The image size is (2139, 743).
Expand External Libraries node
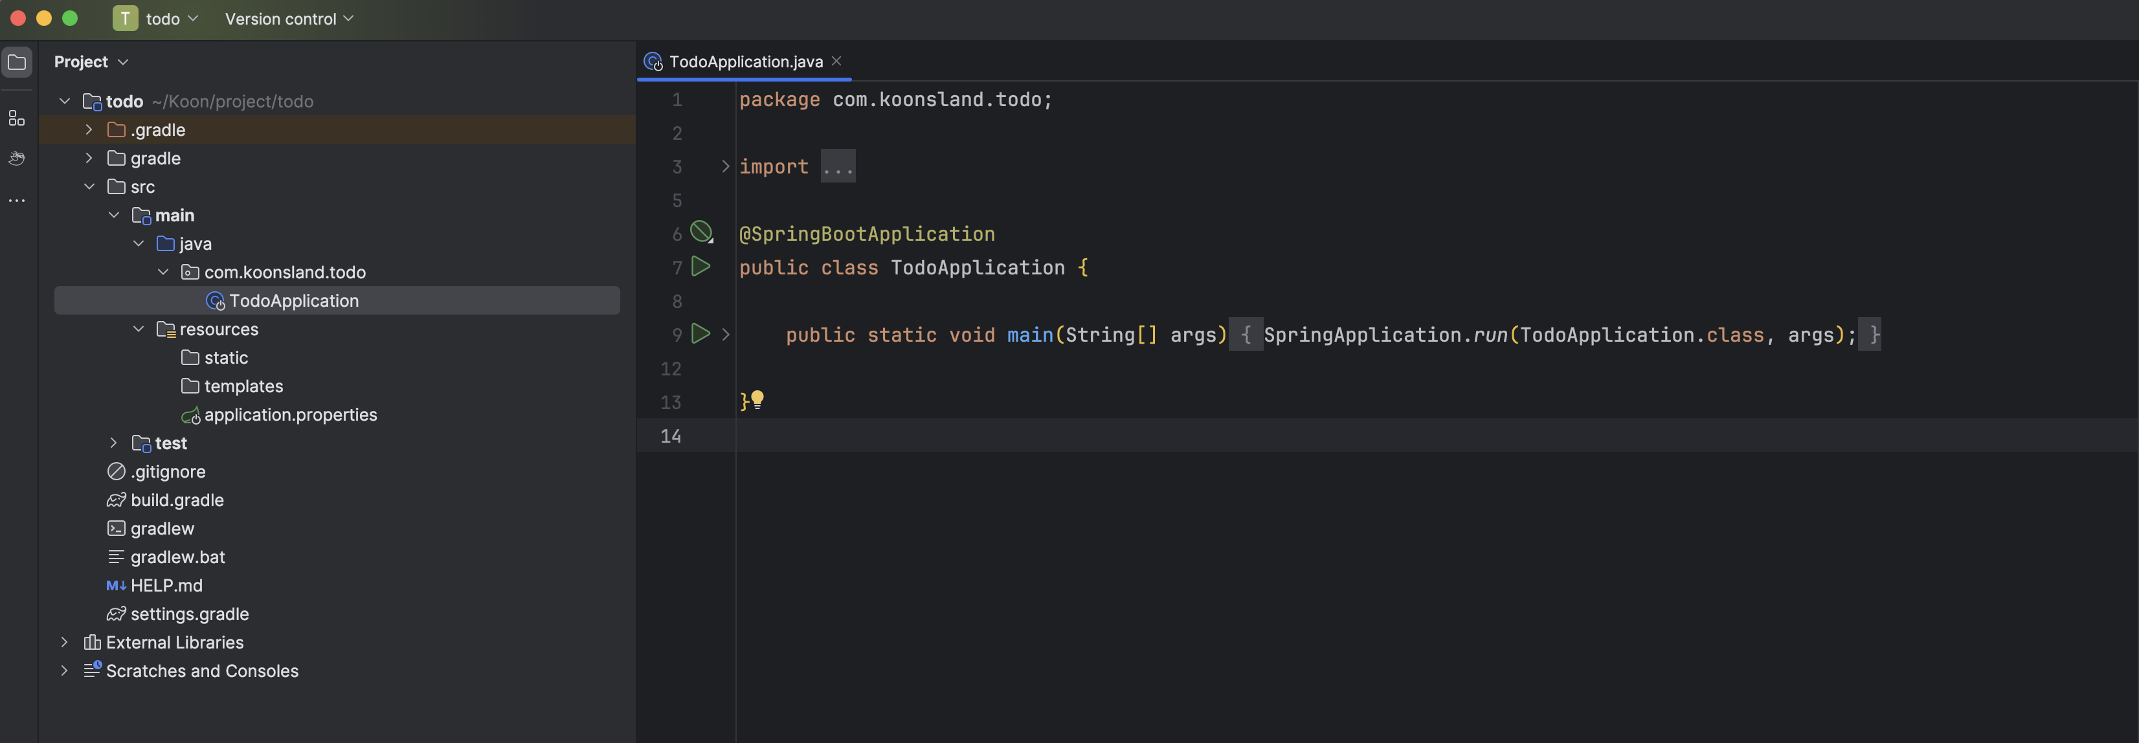pyautogui.click(x=64, y=643)
